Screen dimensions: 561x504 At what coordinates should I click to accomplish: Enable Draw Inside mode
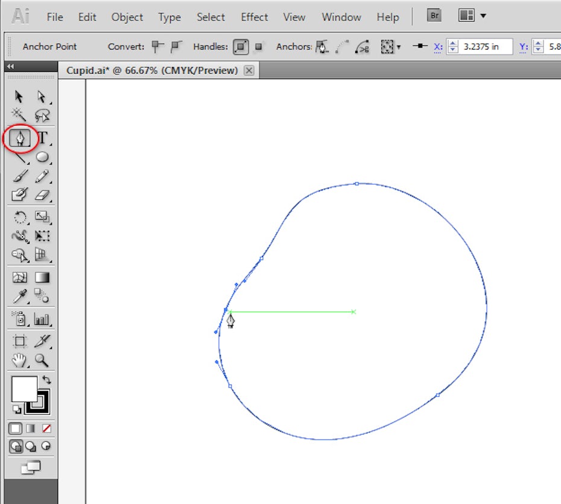pos(46,446)
